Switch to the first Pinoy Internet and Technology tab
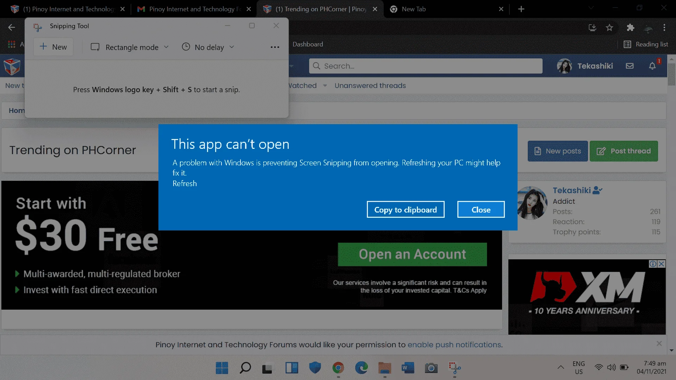Screen dimensions: 676x380 (67, 9)
